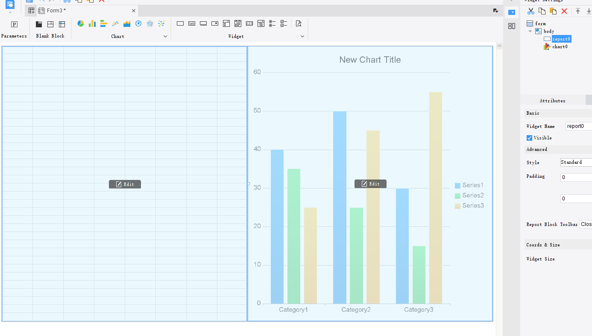Add the solid black blank block
The width and height of the screenshot is (592, 336).
click(39, 24)
